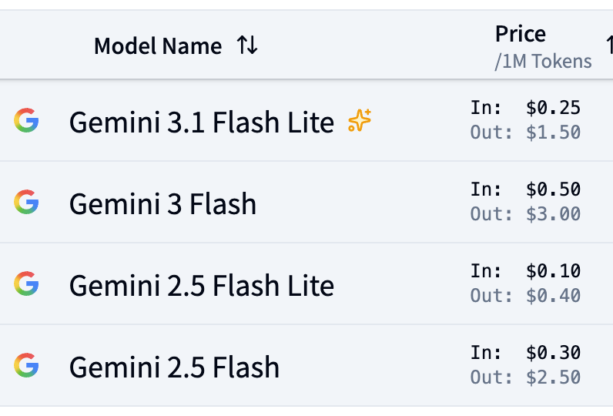Click the $1.50 output price for Gemini 3.1 Flash Lite
613x416 pixels.
[553, 133]
